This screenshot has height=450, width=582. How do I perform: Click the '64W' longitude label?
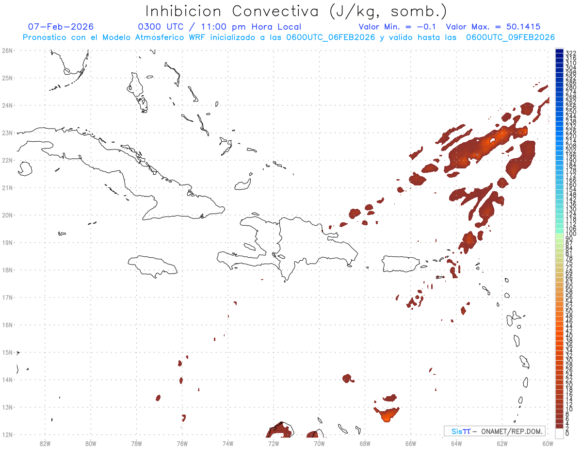pos(456,443)
